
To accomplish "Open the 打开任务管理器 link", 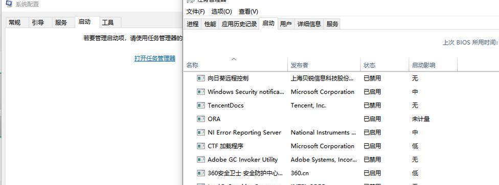I will click(155, 59).
